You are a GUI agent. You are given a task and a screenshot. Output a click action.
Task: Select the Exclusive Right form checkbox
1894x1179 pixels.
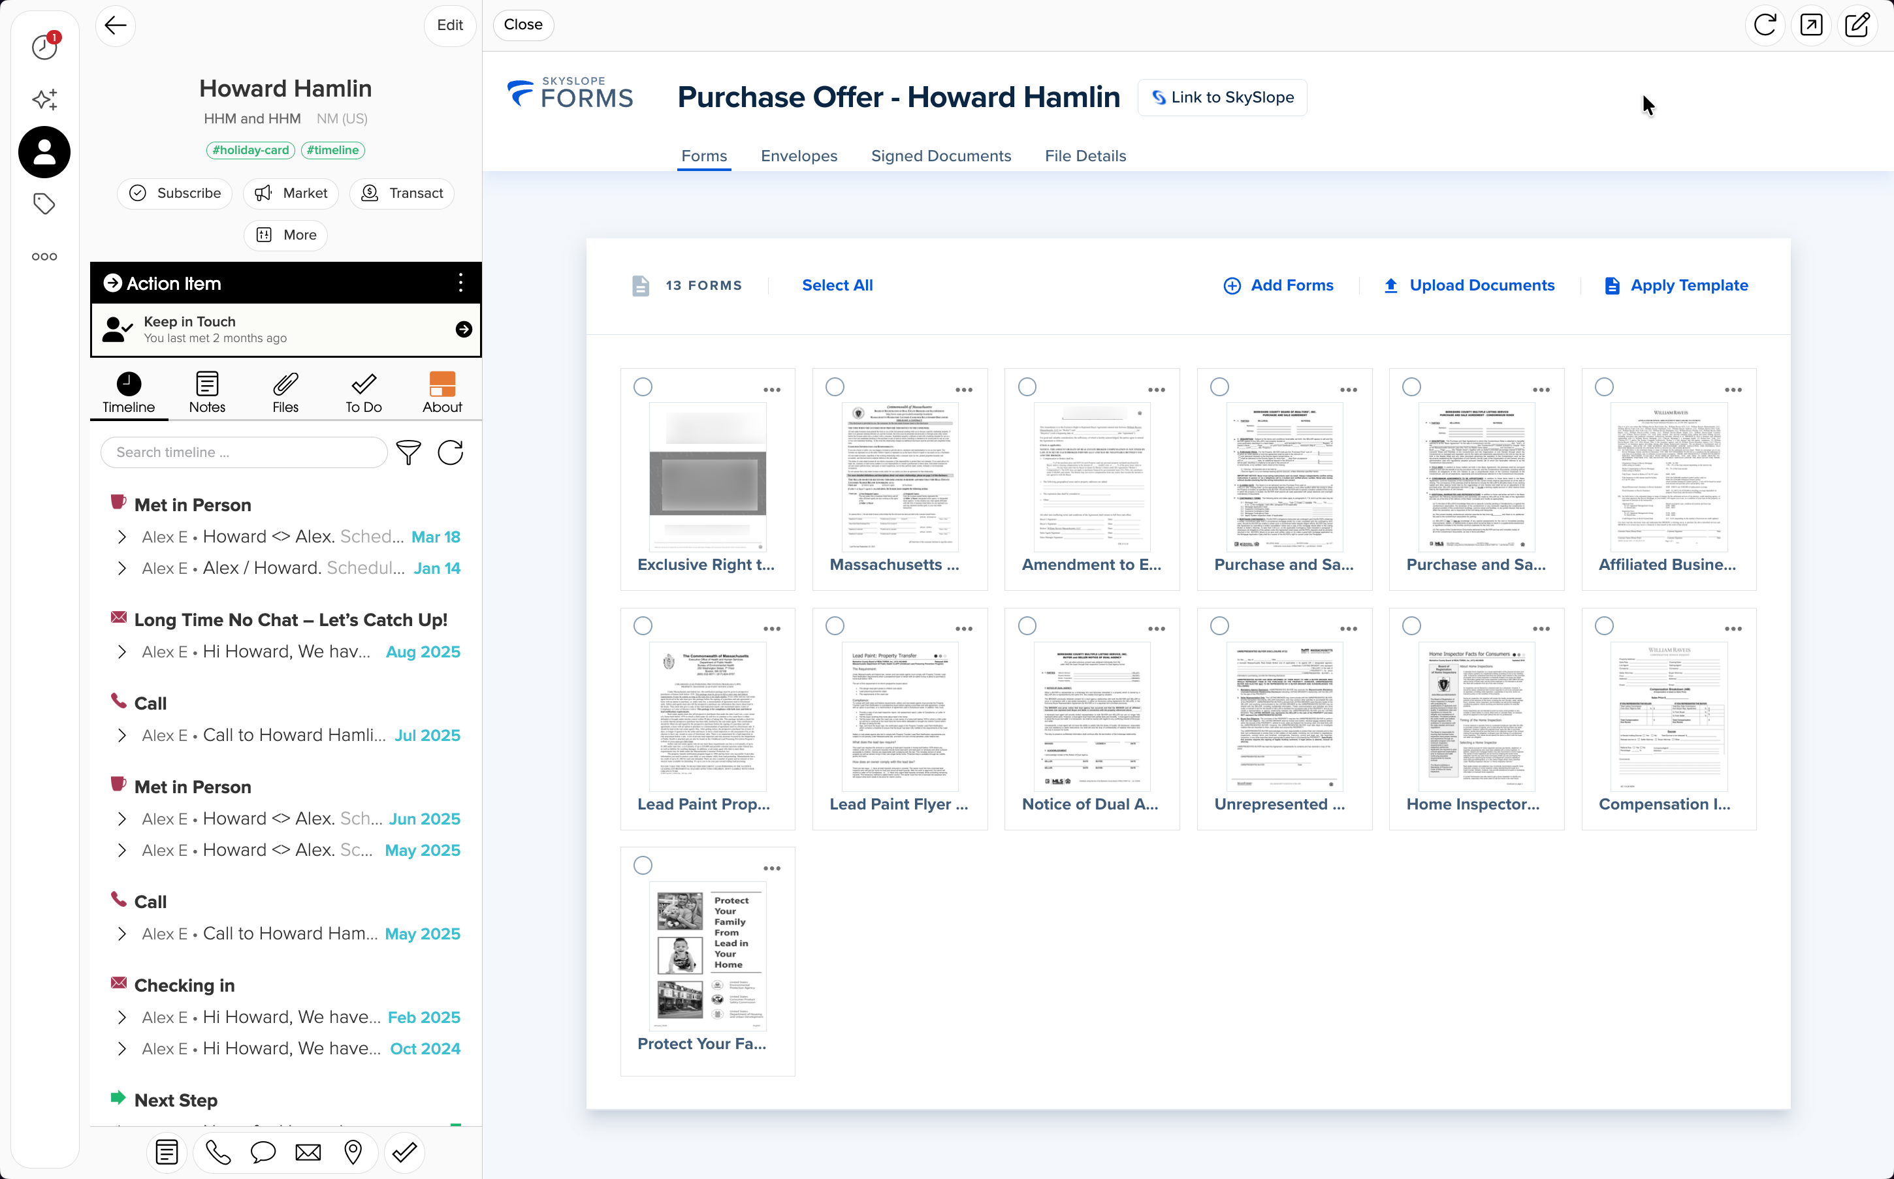tap(643, 386)
